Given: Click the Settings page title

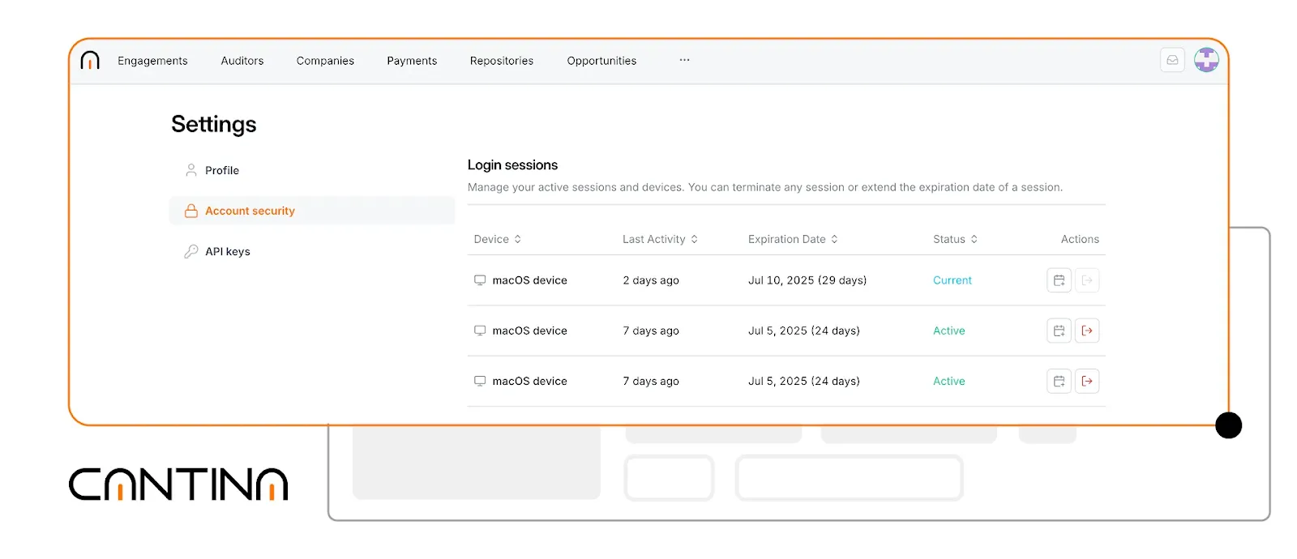Looking at the screenshot, I should 214,124.
